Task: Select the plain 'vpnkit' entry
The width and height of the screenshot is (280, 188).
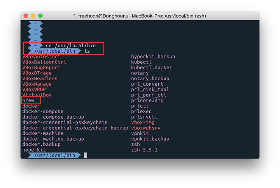Action: coord(140,133)
